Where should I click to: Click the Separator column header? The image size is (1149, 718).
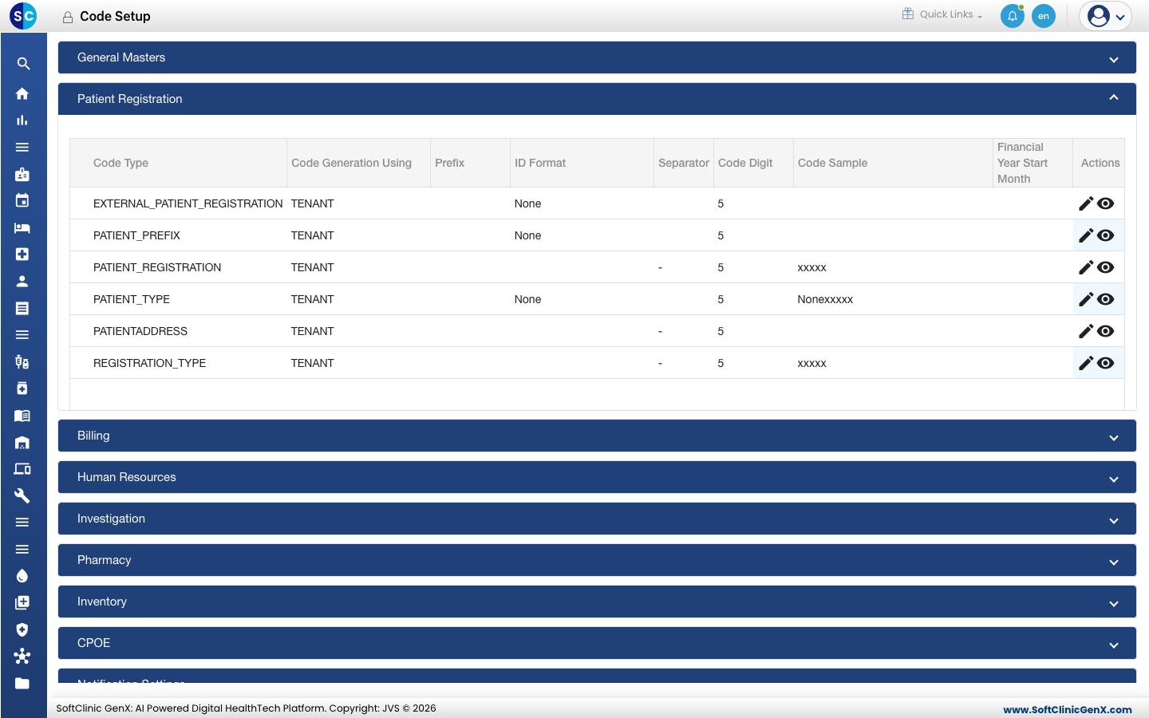684,163
